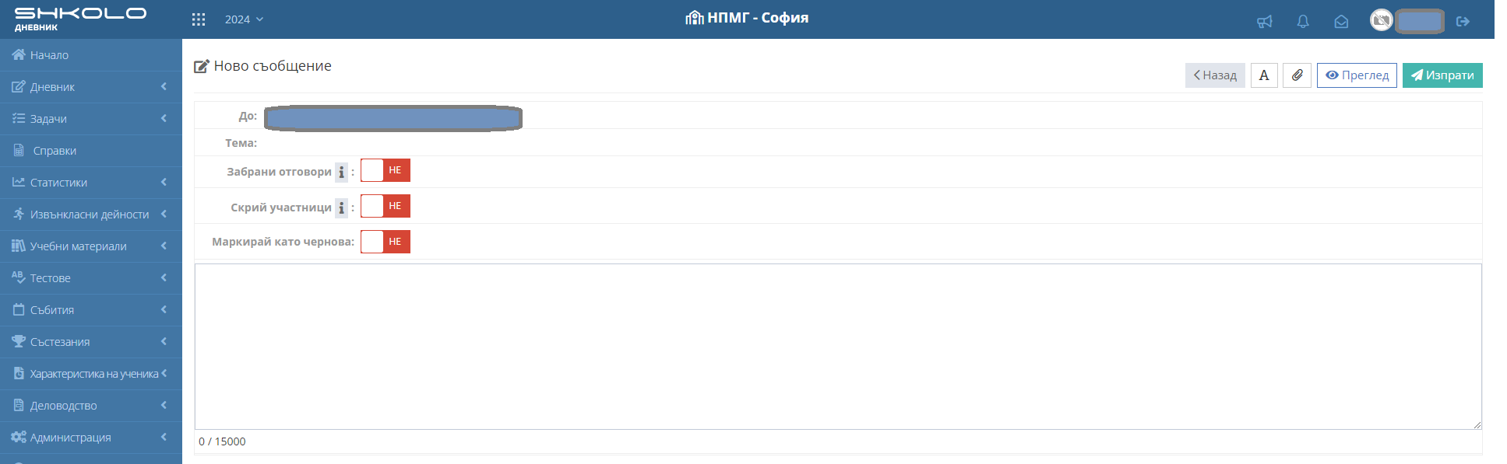Go to Начало in the sidebar
The width and height of the screenshot is (1507, 464).
pos(49,55)
